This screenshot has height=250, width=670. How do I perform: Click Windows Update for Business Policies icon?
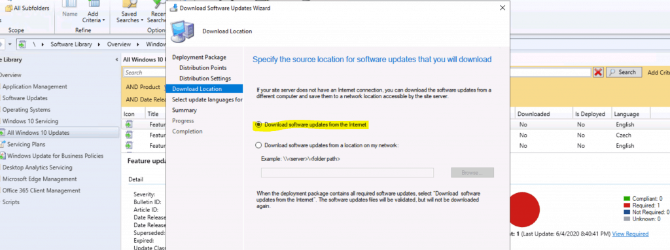[3, 156]
